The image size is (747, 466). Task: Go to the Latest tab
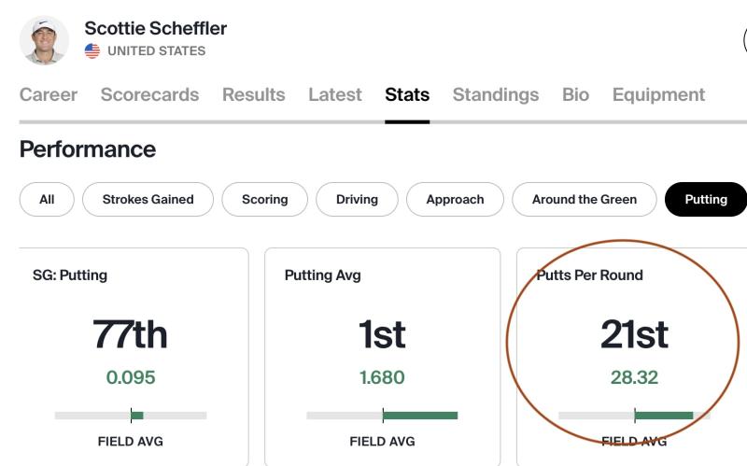point(335,94)
